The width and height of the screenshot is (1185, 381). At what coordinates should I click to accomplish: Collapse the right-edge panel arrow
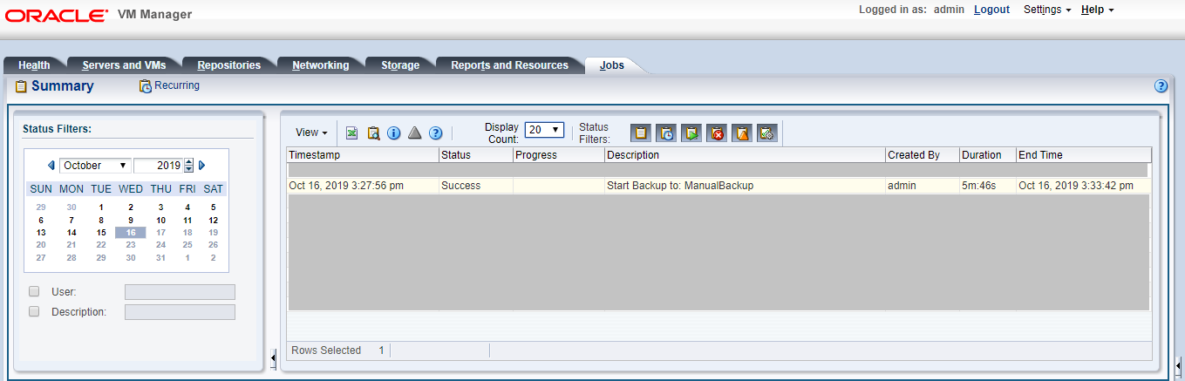pos(1178,364)
